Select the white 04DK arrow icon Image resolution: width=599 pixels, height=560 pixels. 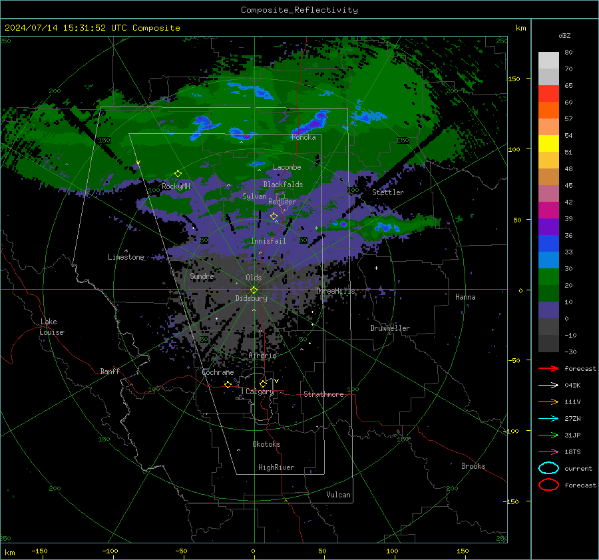click(548, 386)
